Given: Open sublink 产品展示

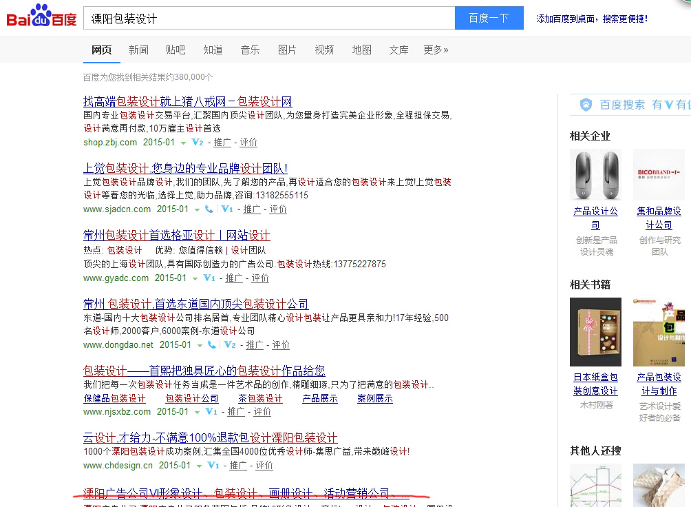Looking at the screenshot, I should 320,398.
